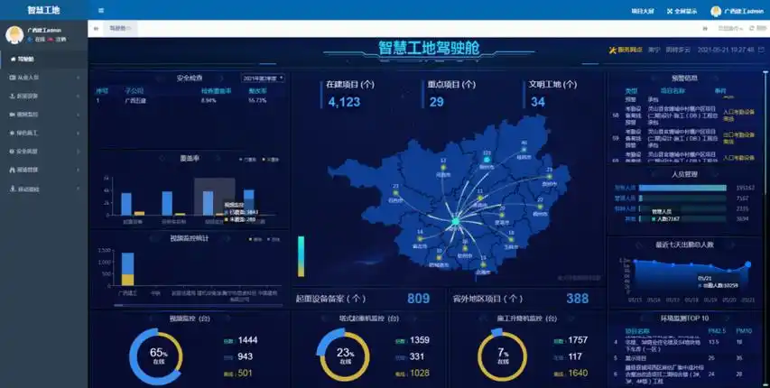The height and width of the screenshot is (388, 770).
Task: Click the central hub node on the map
Action: point(455,221)
